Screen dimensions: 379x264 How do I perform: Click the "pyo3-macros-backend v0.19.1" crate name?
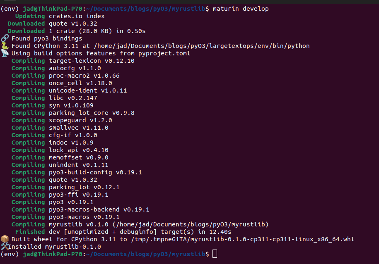tap(99, 209)
